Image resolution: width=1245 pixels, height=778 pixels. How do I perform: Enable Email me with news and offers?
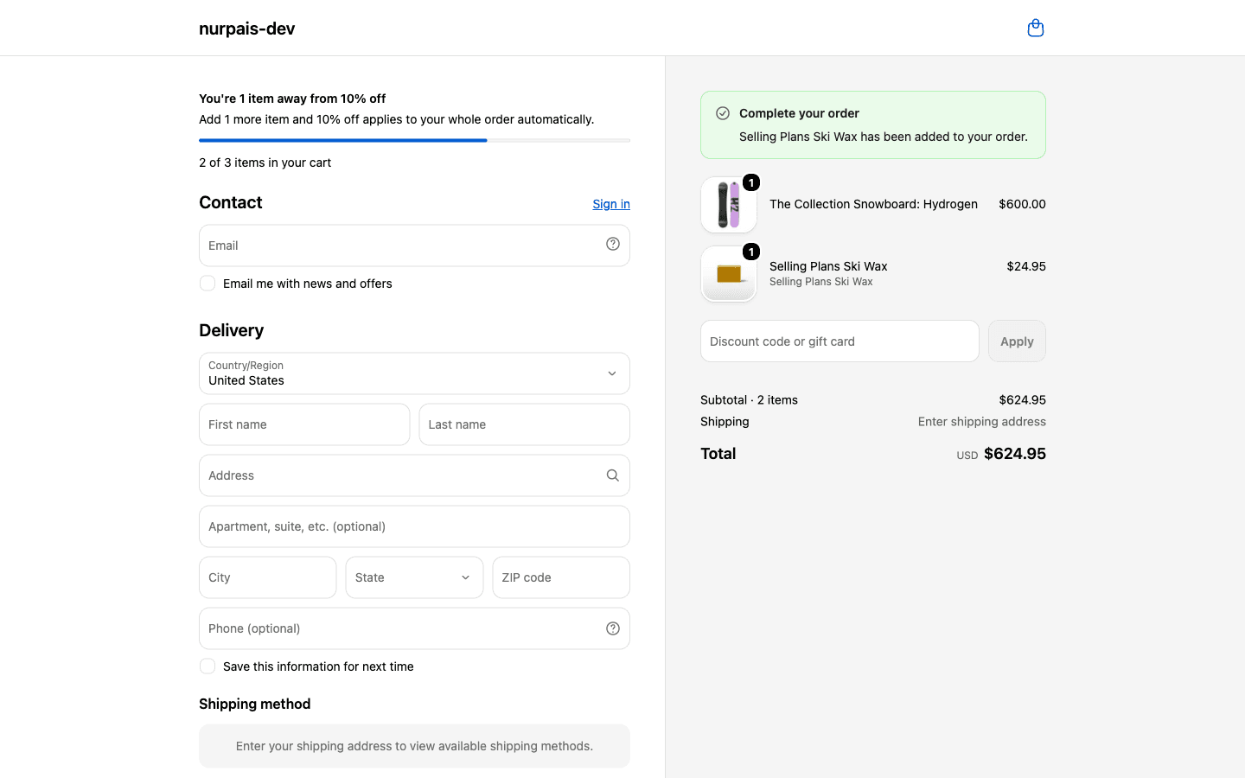207,284
